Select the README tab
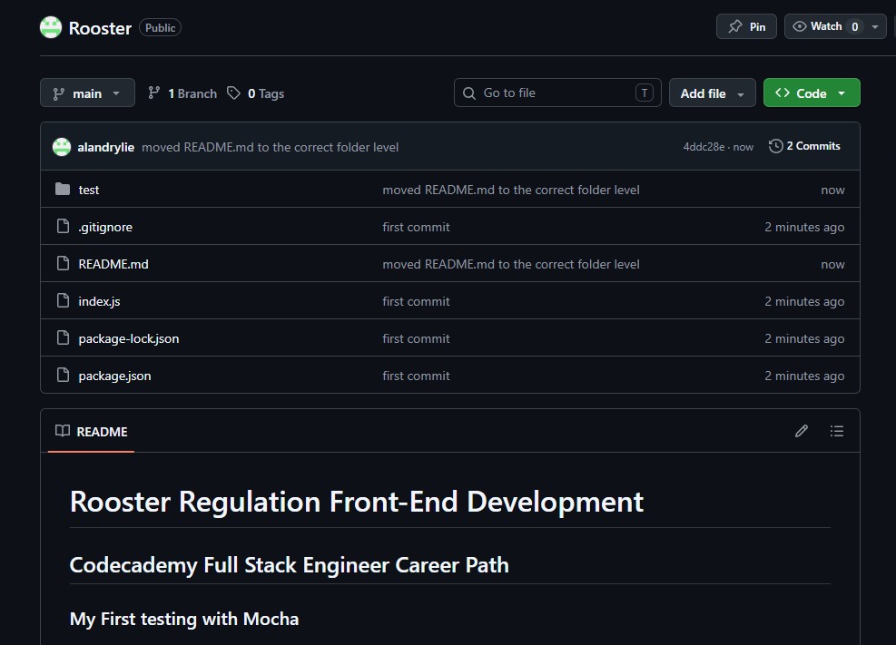Image resolution: width=896 pixels, height=645 pixels. pyautogui.click(x=91, y=432)
